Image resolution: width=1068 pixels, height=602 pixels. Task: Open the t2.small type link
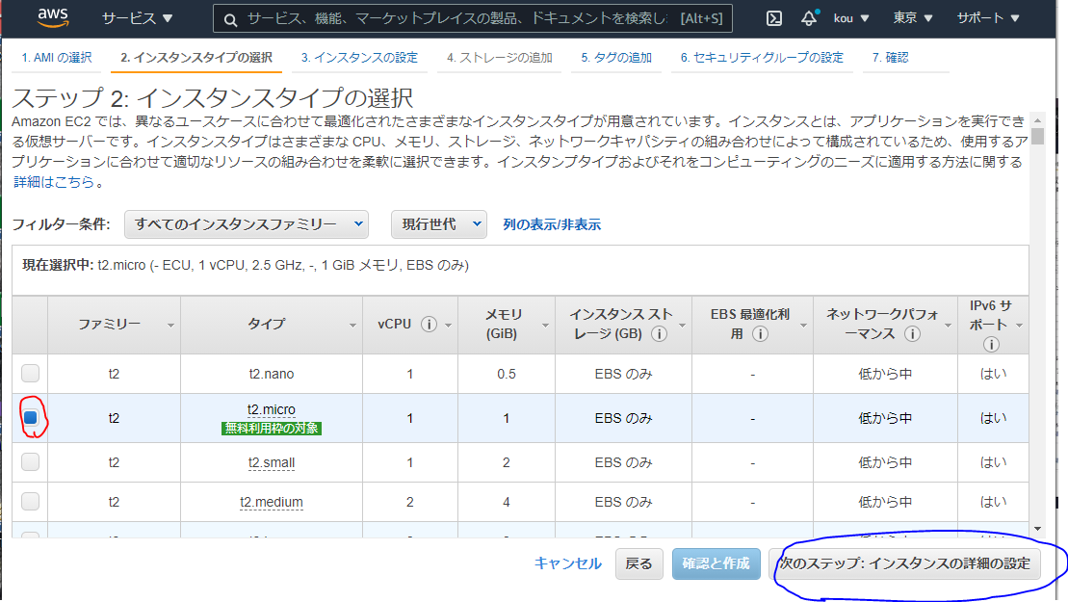tap(271, 462)
